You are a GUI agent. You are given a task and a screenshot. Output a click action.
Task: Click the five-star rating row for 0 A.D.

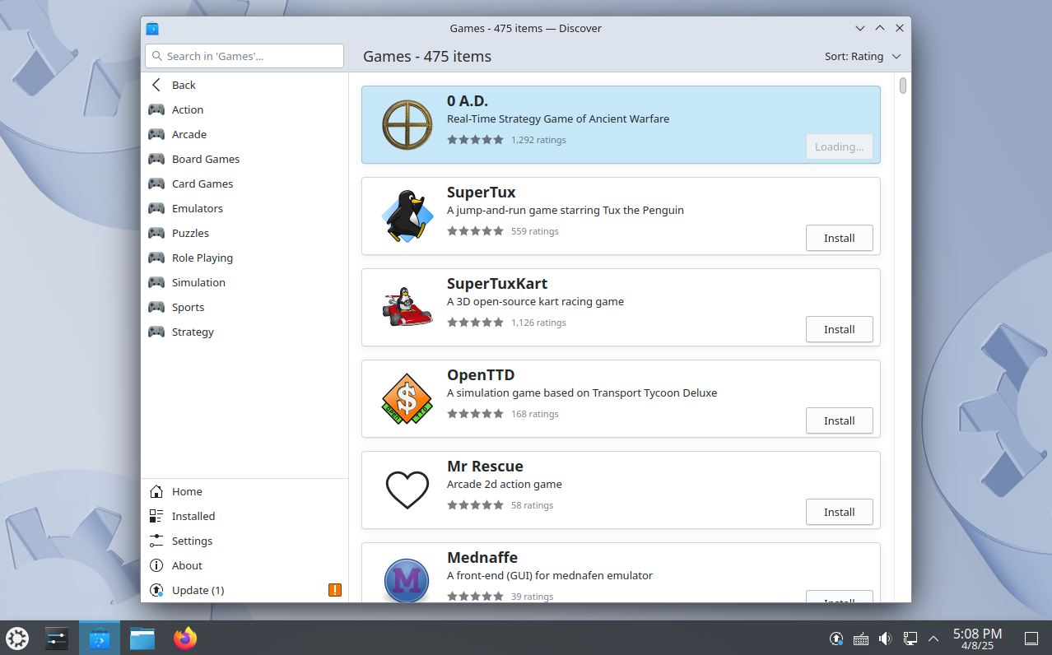(475, 140)
